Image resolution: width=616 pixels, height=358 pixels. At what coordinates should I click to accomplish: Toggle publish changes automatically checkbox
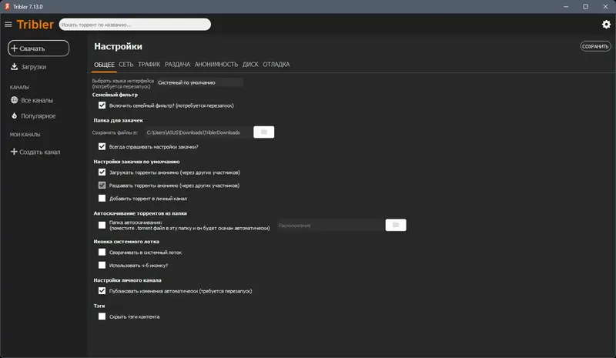click(x=102, y=291)
